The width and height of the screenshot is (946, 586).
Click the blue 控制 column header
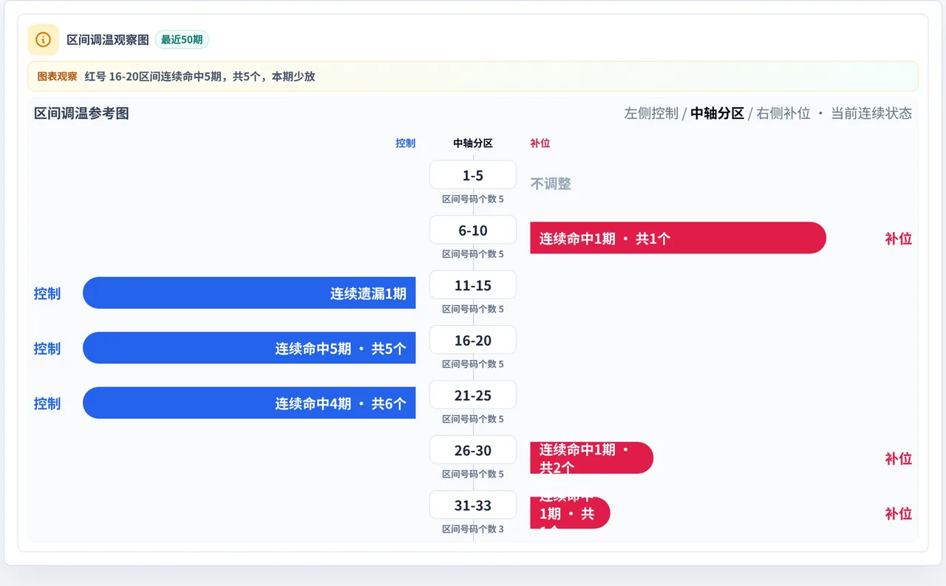pos(406,143)
